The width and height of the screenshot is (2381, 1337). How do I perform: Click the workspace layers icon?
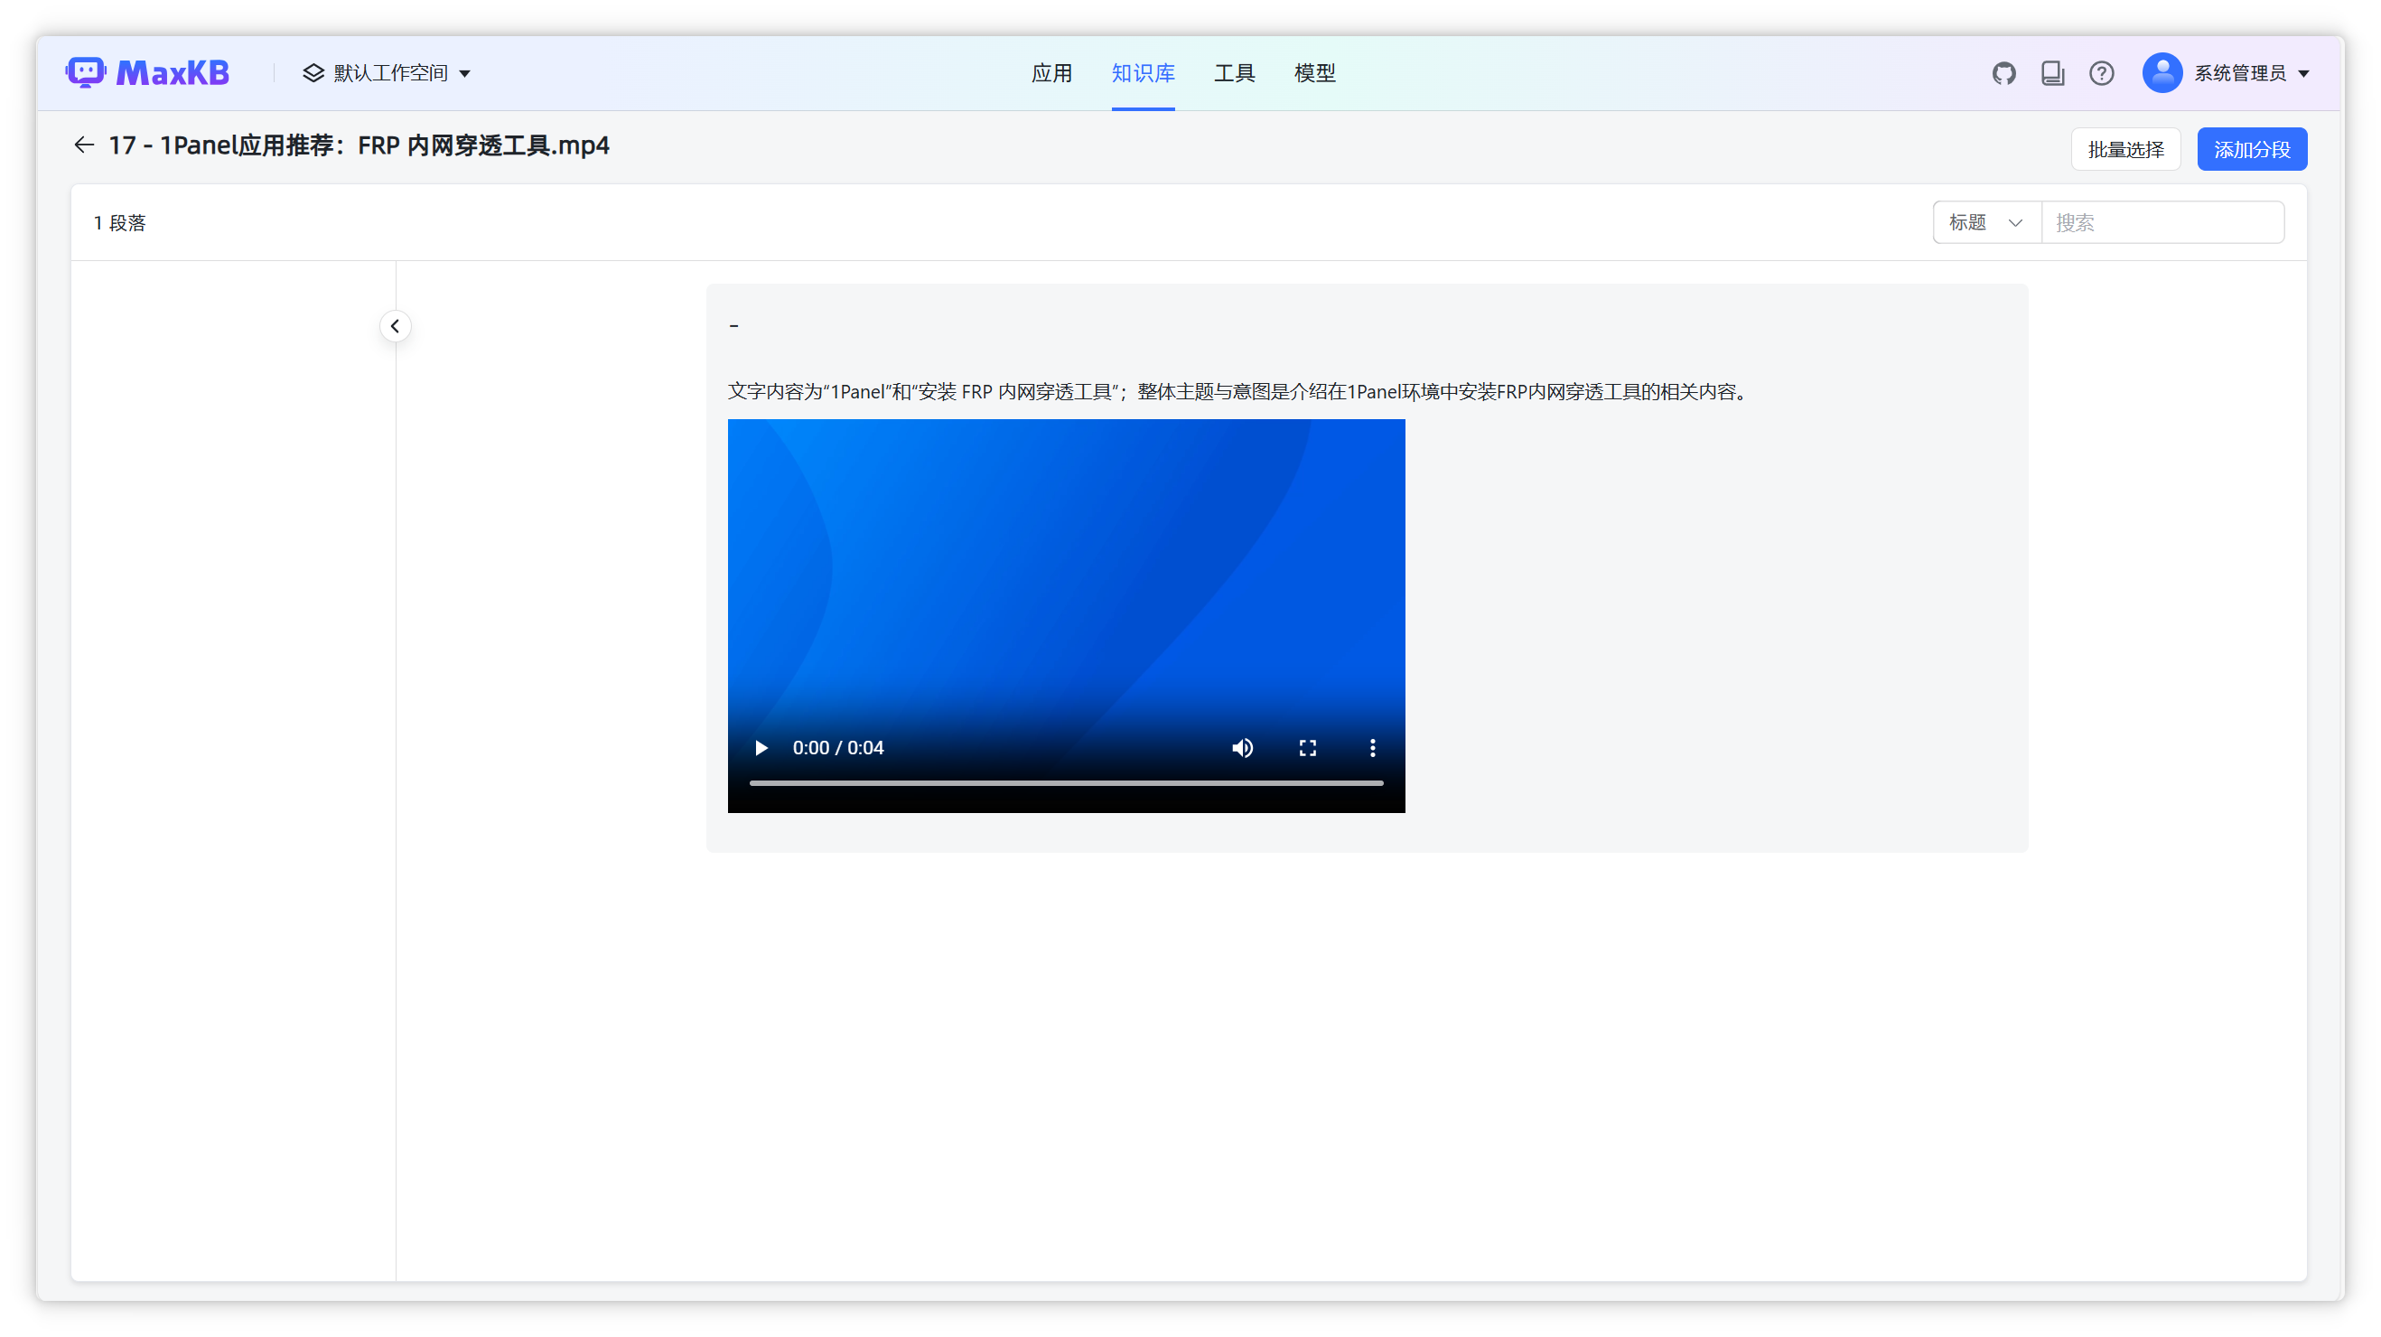point(313,72)
